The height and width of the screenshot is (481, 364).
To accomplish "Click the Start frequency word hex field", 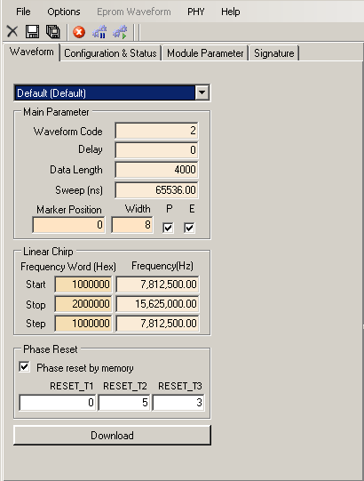I will (x=83, y=285).
